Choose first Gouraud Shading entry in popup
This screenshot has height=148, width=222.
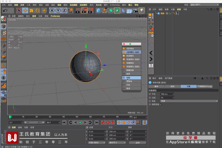tap(132, 49)
